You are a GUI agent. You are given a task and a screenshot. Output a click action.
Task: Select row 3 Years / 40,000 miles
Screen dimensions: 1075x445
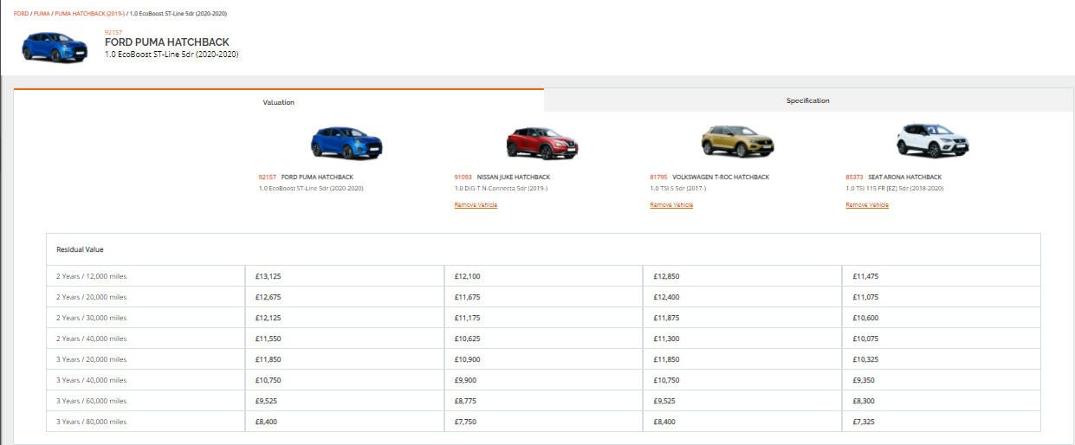click(x=543, y=380)
